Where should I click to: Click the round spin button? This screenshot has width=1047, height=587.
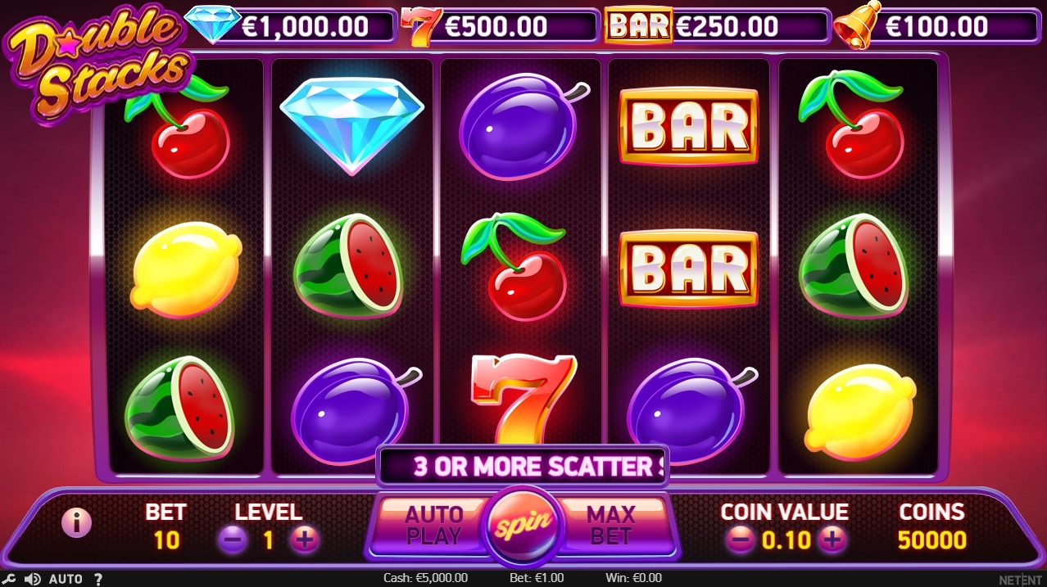coord(522,524)
